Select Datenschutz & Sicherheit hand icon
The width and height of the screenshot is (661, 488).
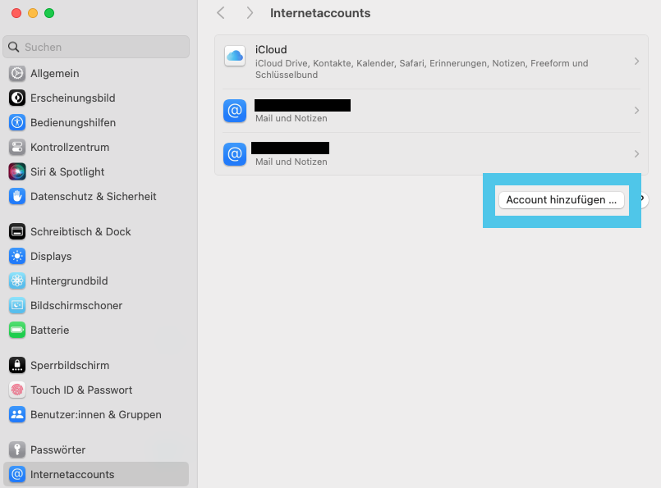pos(17,196)
